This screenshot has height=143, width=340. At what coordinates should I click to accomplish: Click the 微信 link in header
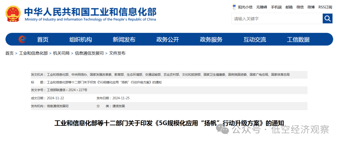point(300,7)
